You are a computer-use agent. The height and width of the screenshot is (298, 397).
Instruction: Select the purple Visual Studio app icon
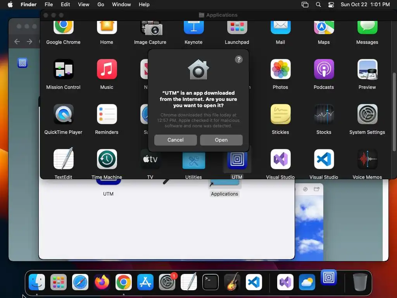tap(281, 159)
